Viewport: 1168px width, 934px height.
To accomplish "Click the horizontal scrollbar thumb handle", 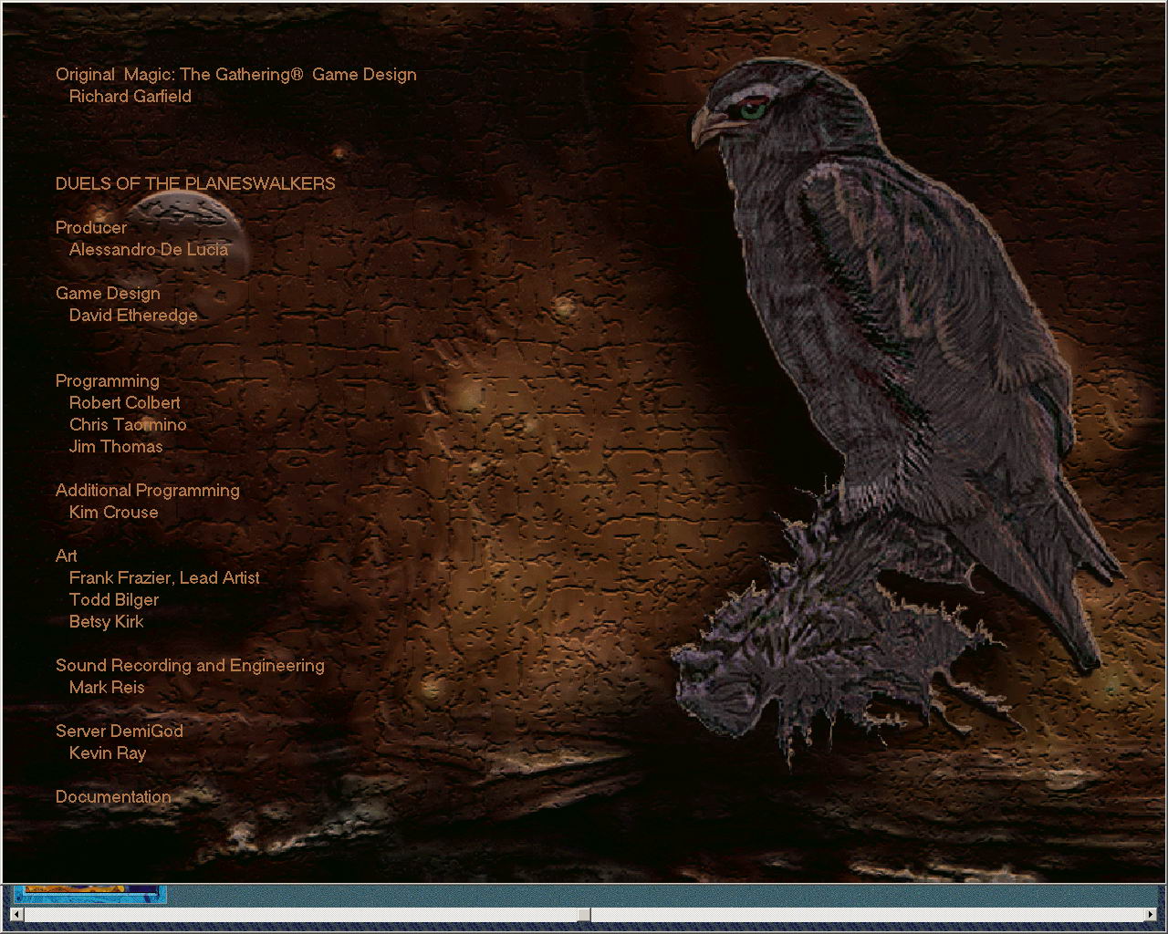I will click(x=584, y=914).
